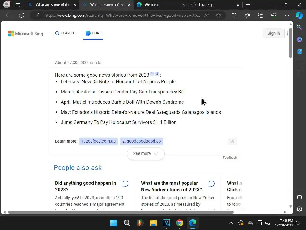Viewport: 306px width, 230px height.
Task: View site information lock icon
Action: coord(38,15)
